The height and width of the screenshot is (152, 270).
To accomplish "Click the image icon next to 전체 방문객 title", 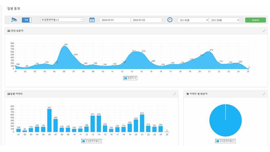I will click(9, 31).
